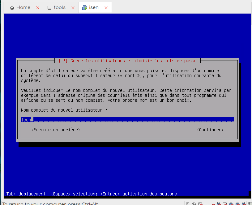Image resolution: width=252 pixels, height=205 pixels.
Task: Switch to the Home tab
Action: pos(23,7)
